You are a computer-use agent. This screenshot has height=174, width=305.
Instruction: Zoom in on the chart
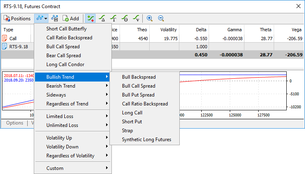[x=150, y=18]
